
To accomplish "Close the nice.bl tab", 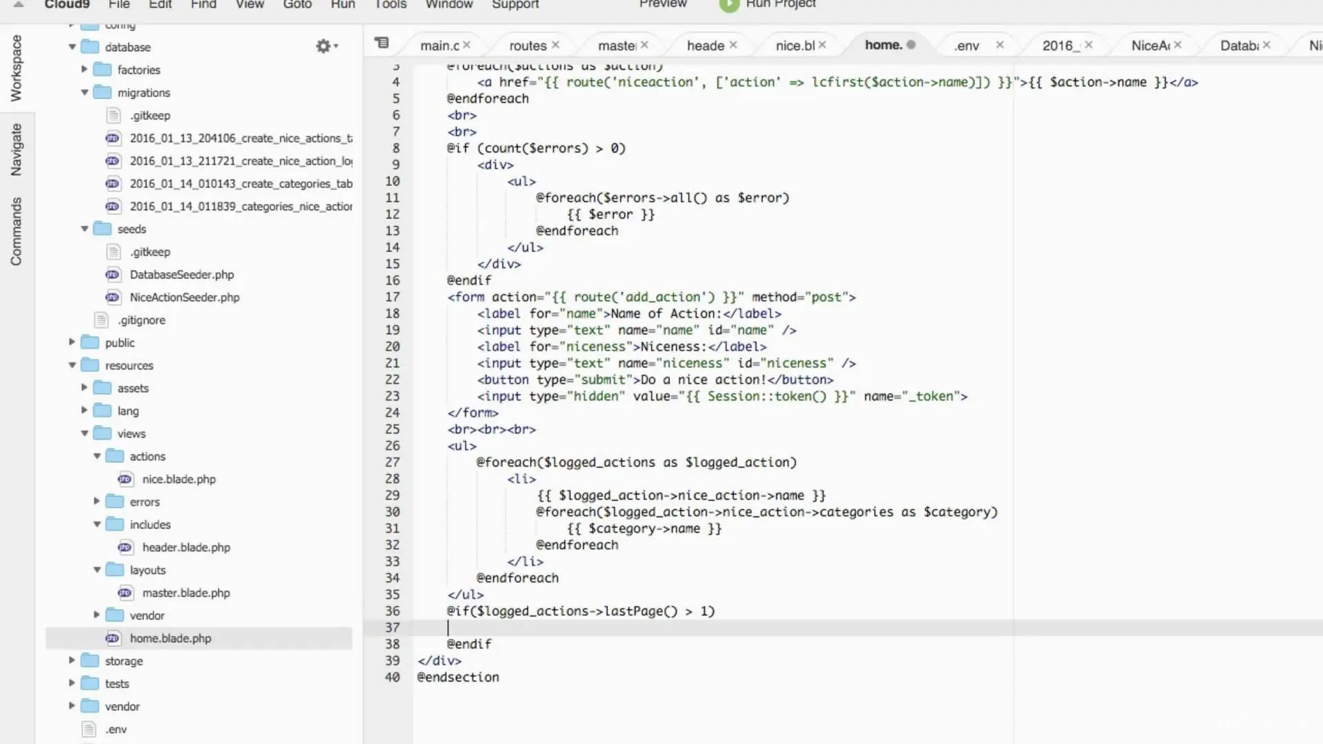I will (822, 45).
